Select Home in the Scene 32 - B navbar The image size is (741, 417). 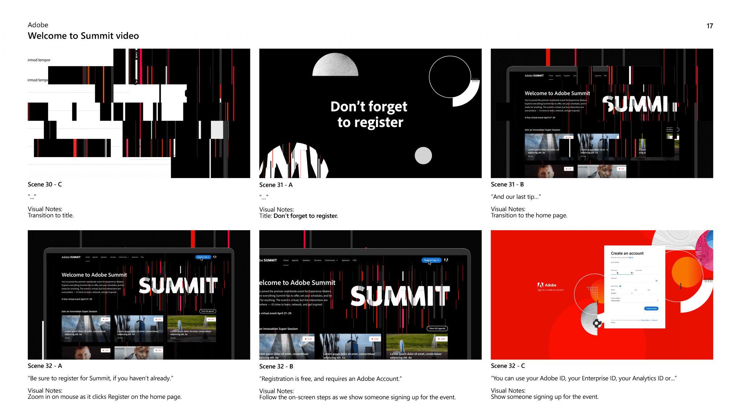click(x=286, y=260)
